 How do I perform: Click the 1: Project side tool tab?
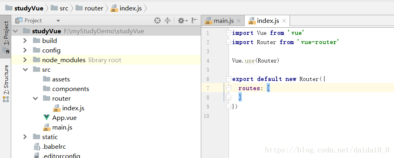click(x=6, y=37)
